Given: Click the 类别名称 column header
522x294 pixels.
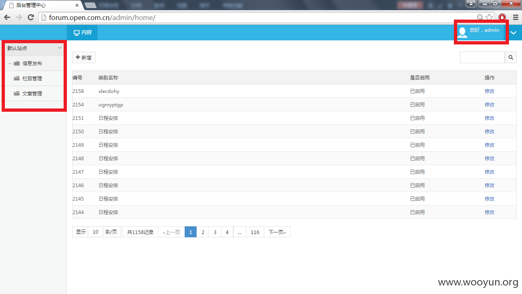Looking at the screenshot, I should click(108, 77).
